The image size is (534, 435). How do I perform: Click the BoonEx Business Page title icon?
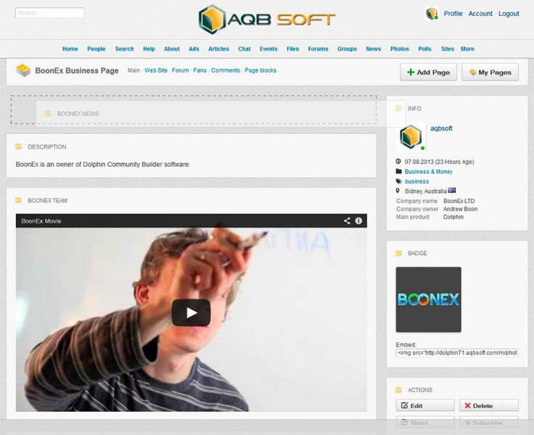pyautogui.click(x=23, y=70)
